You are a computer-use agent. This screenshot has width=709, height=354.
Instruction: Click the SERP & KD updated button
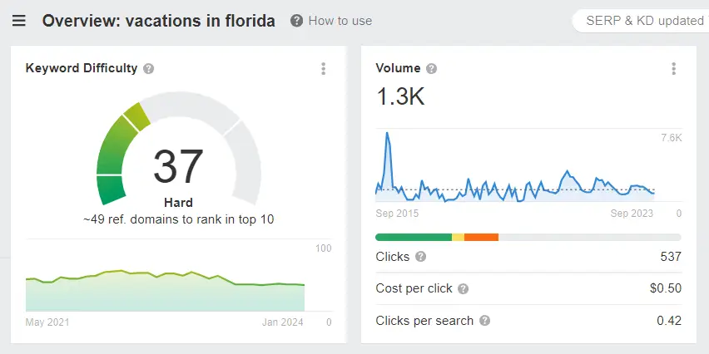[642, 21]
